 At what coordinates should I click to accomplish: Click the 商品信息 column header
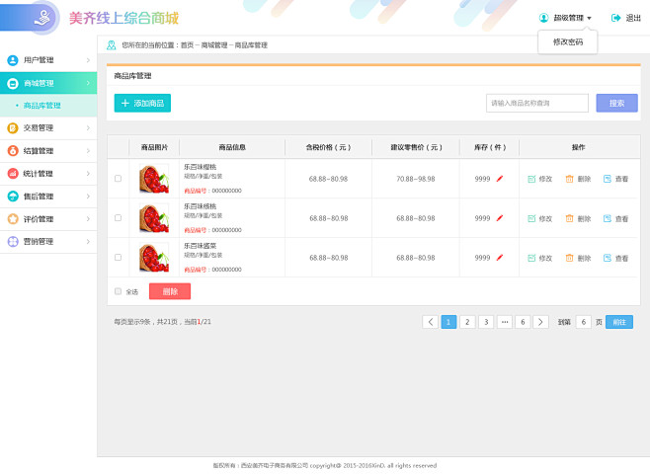click(232, 147)
